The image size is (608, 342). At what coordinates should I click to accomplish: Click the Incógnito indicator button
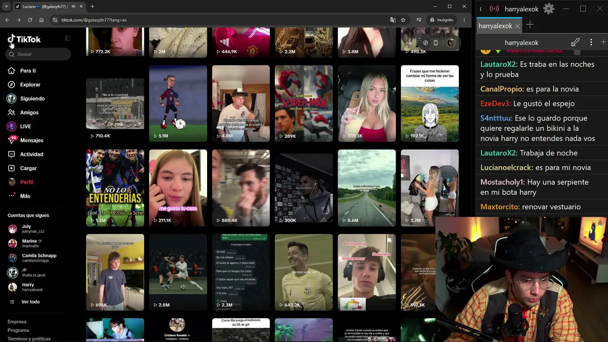(441, 20)
